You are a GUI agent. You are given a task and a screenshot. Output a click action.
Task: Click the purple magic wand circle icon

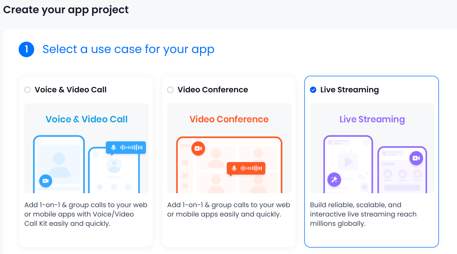click(334, 180)
